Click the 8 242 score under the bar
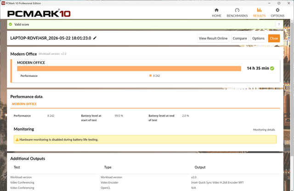This screenshot has height=191, width=294. pyautogui.click(x=156, y=75)
